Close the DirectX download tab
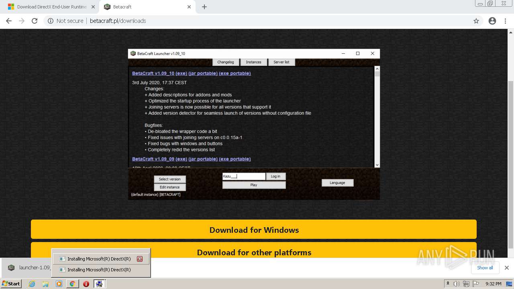The height and width of the screenshot is (289, 514). (x=93, y=7)
